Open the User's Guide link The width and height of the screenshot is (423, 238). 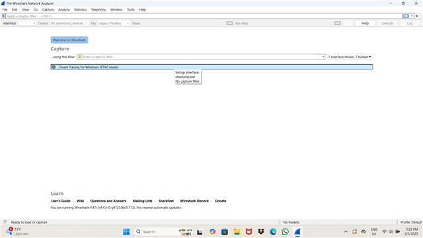61,201
